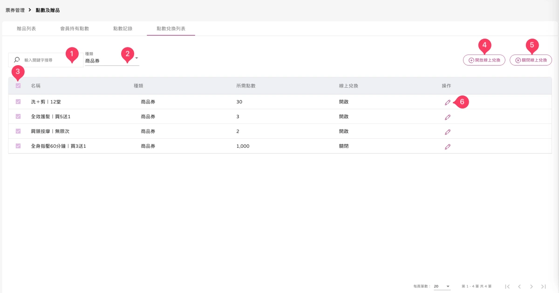
Task: Click the pencil edit icon for 洗+剪|12堂
Action: [448, 102]
